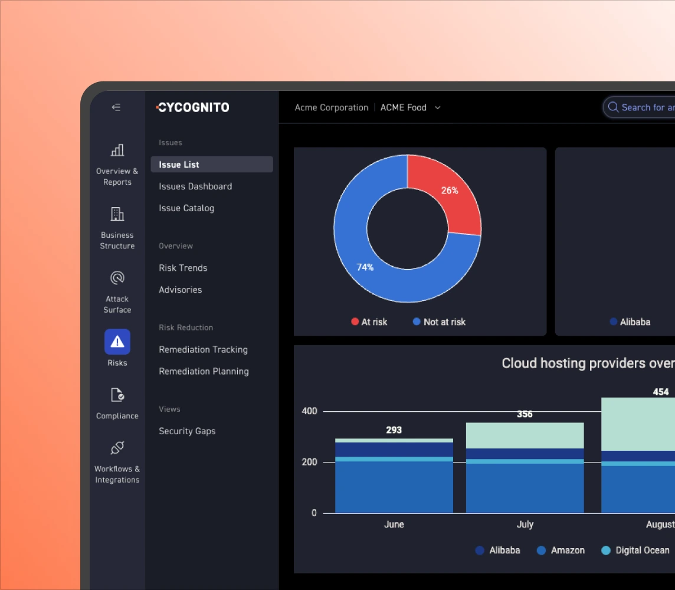675x590 pixels.
Task: Open the Issue Catalog
Action: 186,208
